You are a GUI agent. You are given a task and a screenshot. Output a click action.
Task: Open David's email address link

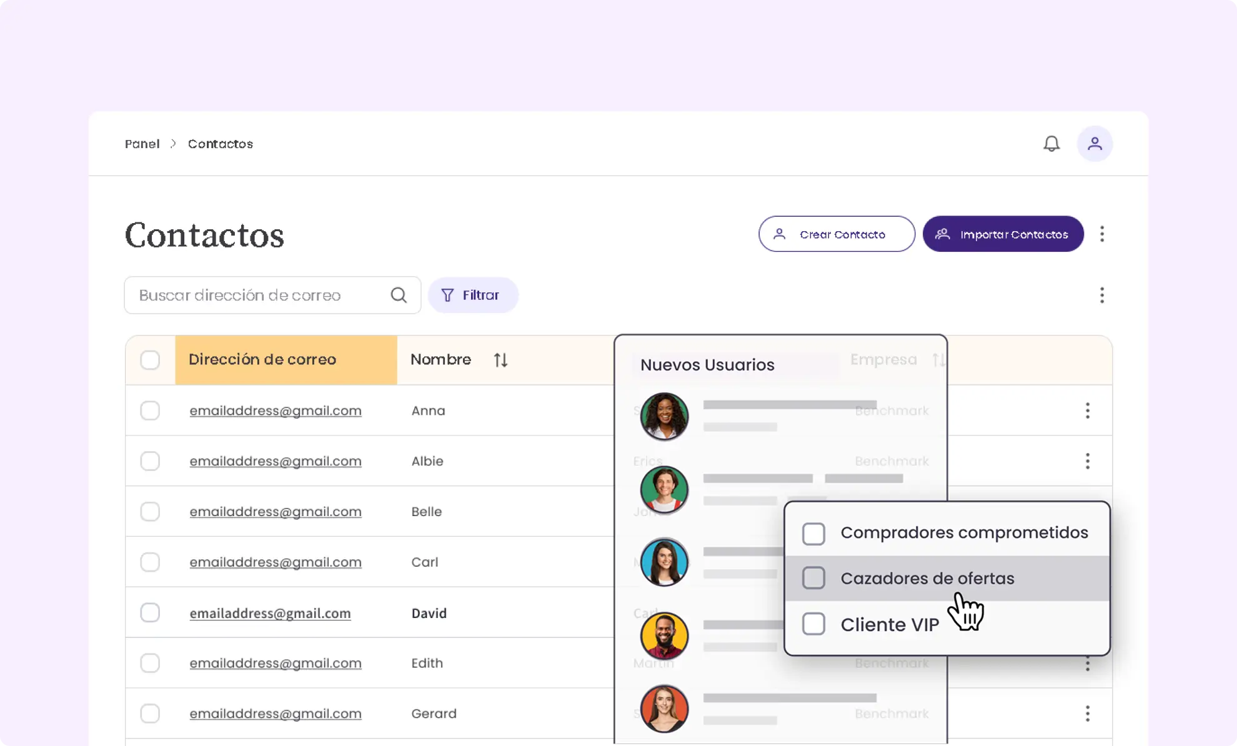coord(271,613)
